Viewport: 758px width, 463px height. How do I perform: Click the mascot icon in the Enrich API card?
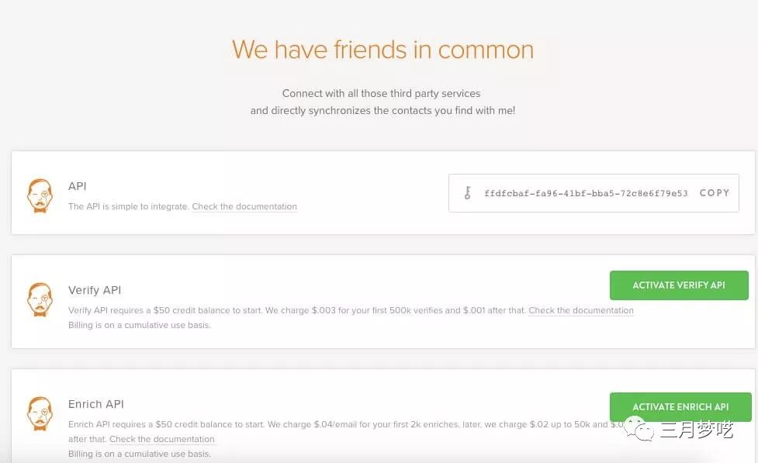(40, 413)
